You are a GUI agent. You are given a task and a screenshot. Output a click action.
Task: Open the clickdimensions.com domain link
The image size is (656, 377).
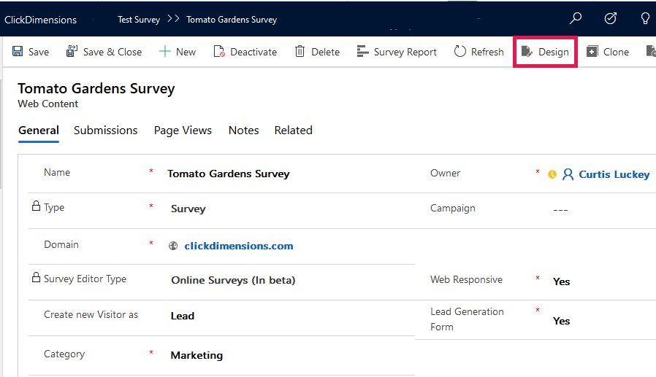pos(239,246)
